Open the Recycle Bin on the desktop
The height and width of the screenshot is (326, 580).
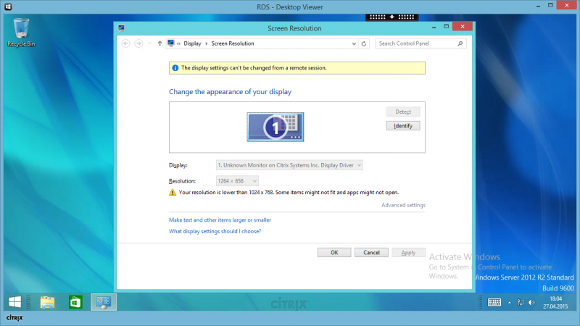coord(21,33)
